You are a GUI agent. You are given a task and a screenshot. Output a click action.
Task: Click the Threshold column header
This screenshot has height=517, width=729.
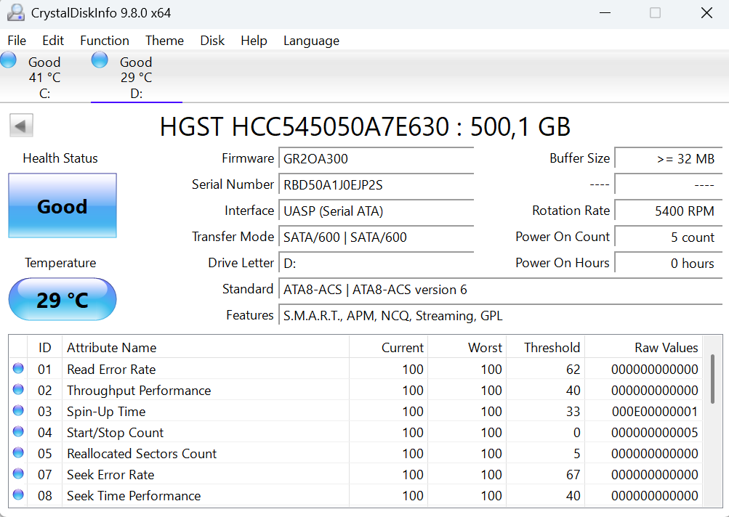click(545, 348)
